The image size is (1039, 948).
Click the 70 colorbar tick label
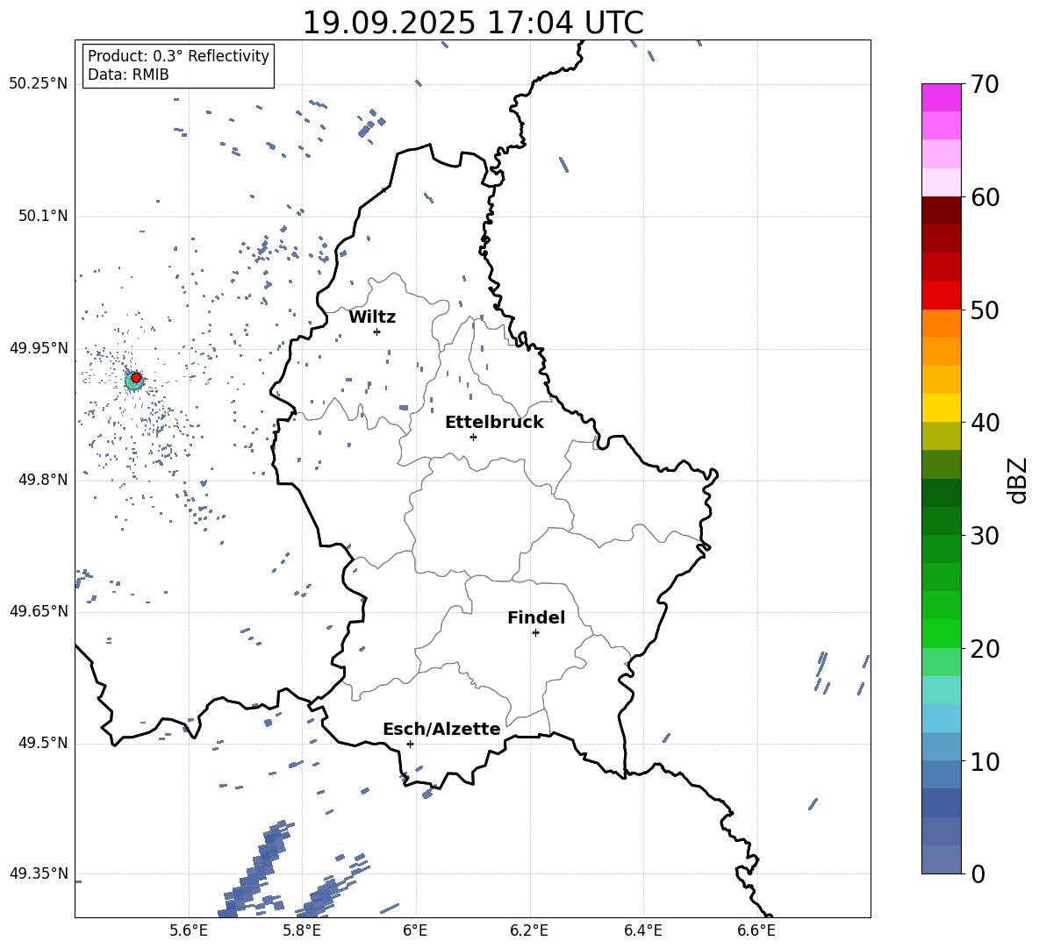pos(985,84)
